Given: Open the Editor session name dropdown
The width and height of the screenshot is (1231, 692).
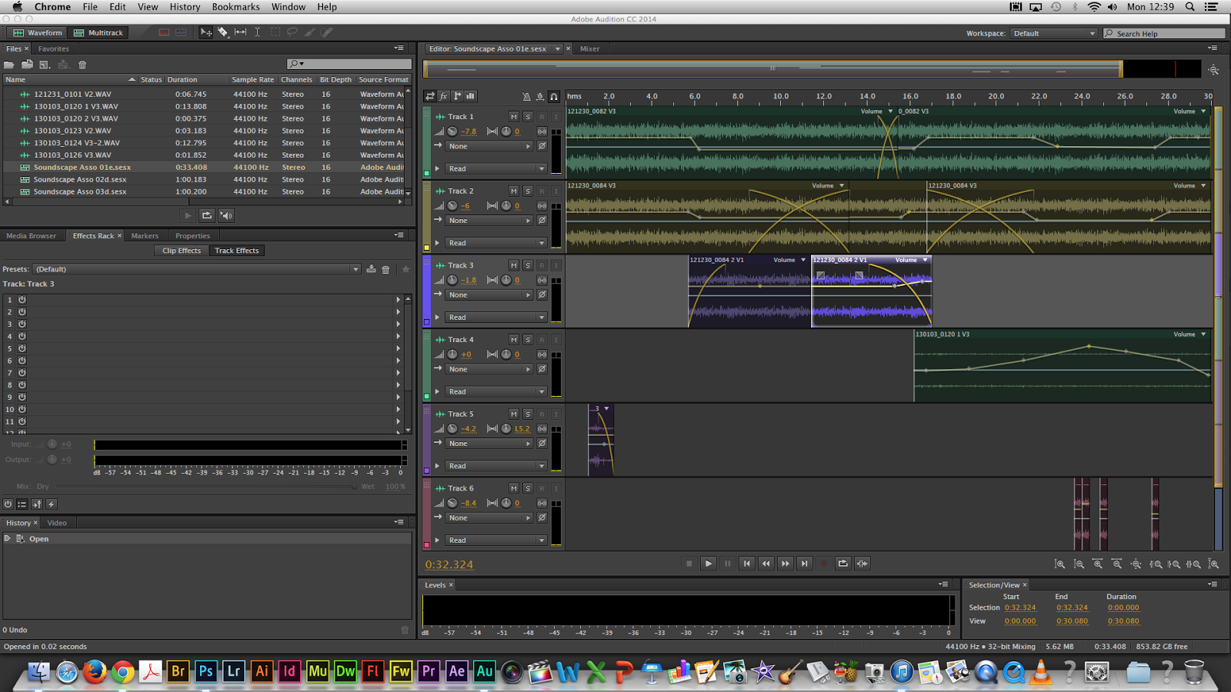Looking at the screenshot, I should 557,48.
